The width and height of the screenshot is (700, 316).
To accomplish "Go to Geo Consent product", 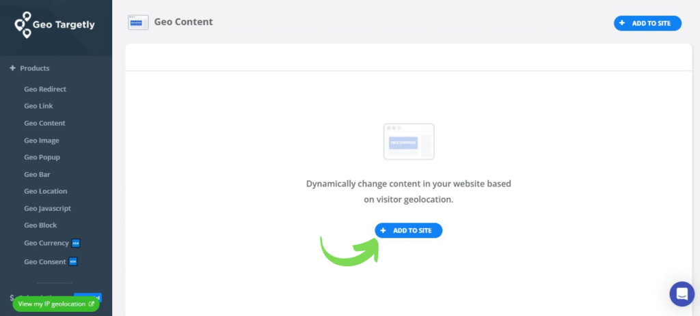I will click(x=45, y=261).
